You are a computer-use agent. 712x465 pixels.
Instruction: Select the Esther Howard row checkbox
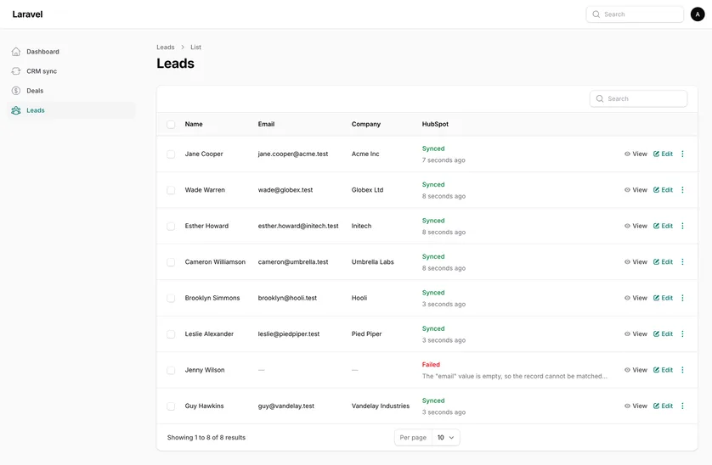click(171, 227)
